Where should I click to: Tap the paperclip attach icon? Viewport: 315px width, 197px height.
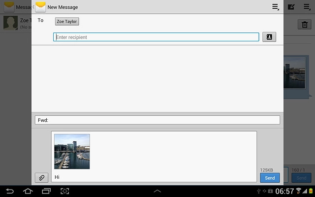click(x=41, y=178)
